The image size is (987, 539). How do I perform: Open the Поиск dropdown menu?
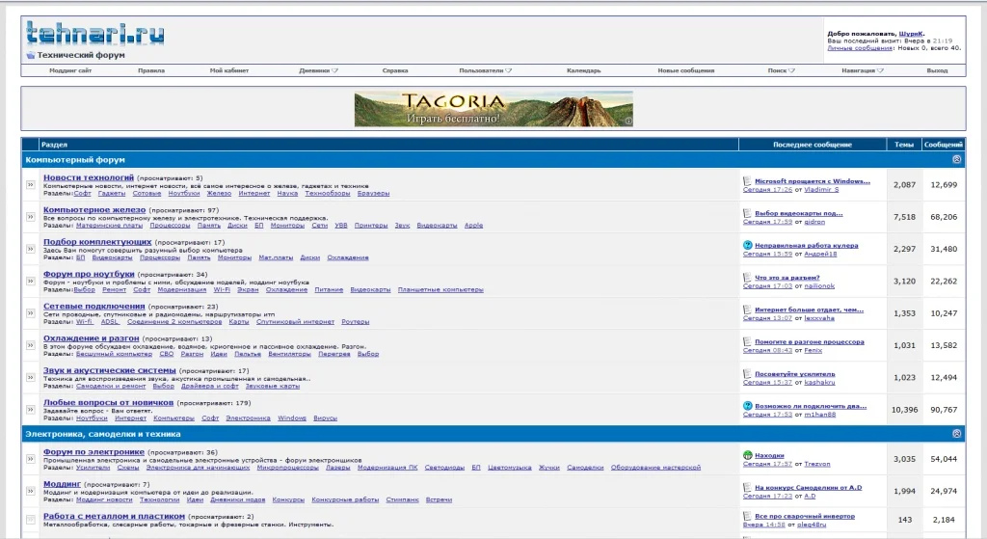tap(781, 70)
